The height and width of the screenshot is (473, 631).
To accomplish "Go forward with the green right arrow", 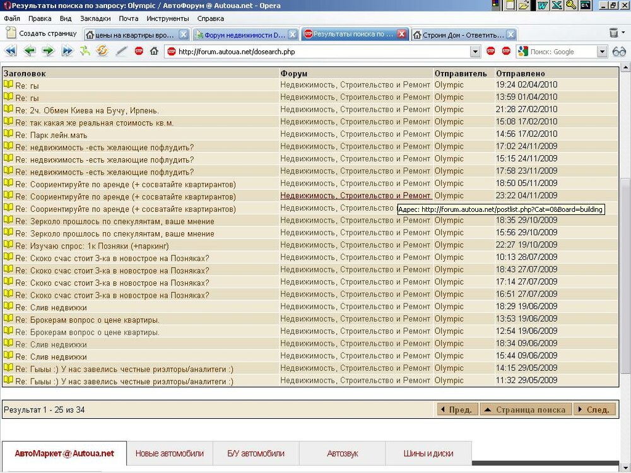I will point(49,51).
